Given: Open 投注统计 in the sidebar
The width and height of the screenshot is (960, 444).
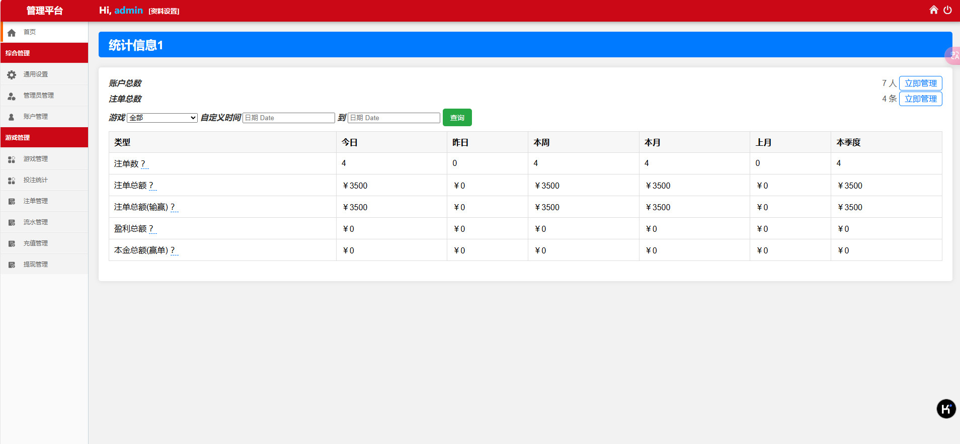Looking at the screenshot, I should click(x=35, y=180).
